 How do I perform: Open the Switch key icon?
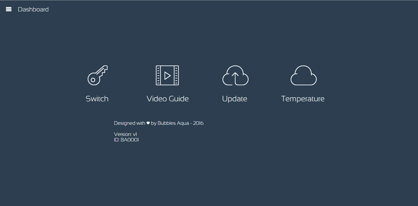pyautogui.click(x=97, y=75)
